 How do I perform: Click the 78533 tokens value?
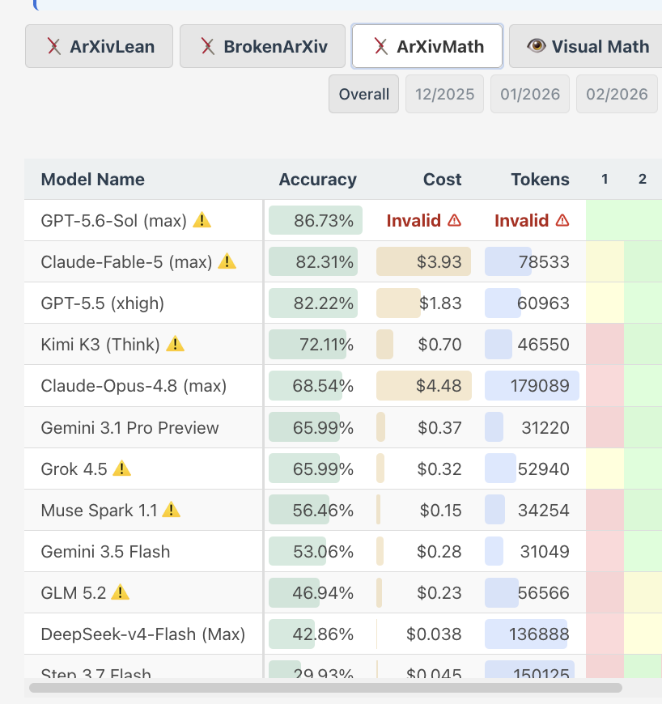click(x=544, y=261)
